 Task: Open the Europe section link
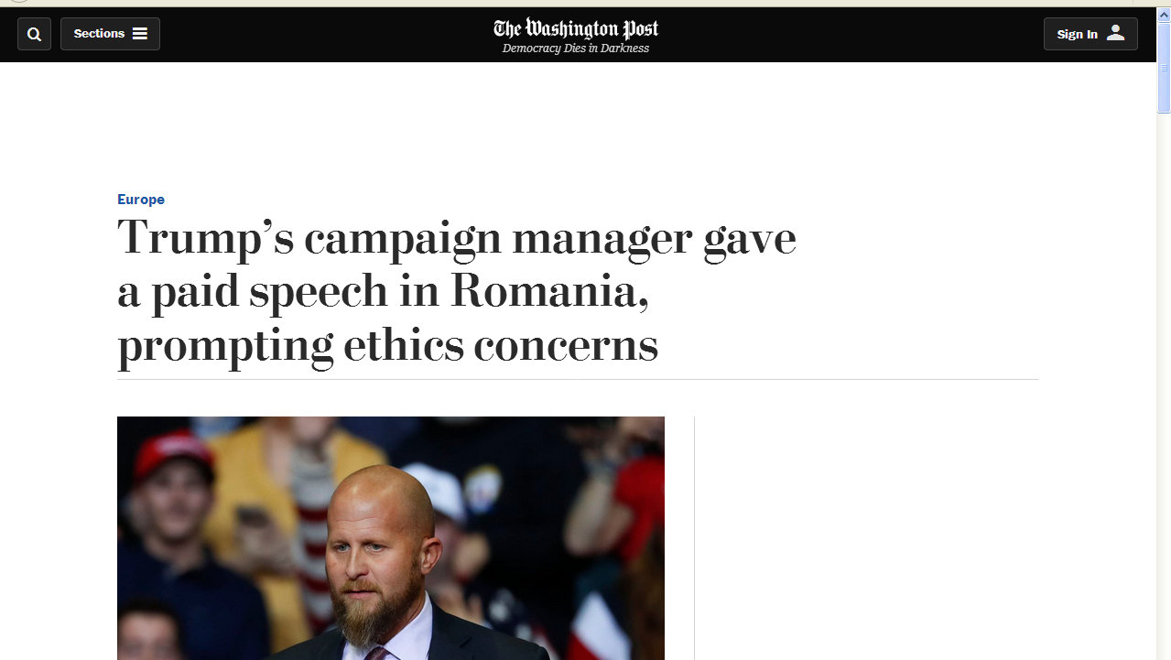tap(141, 200)
